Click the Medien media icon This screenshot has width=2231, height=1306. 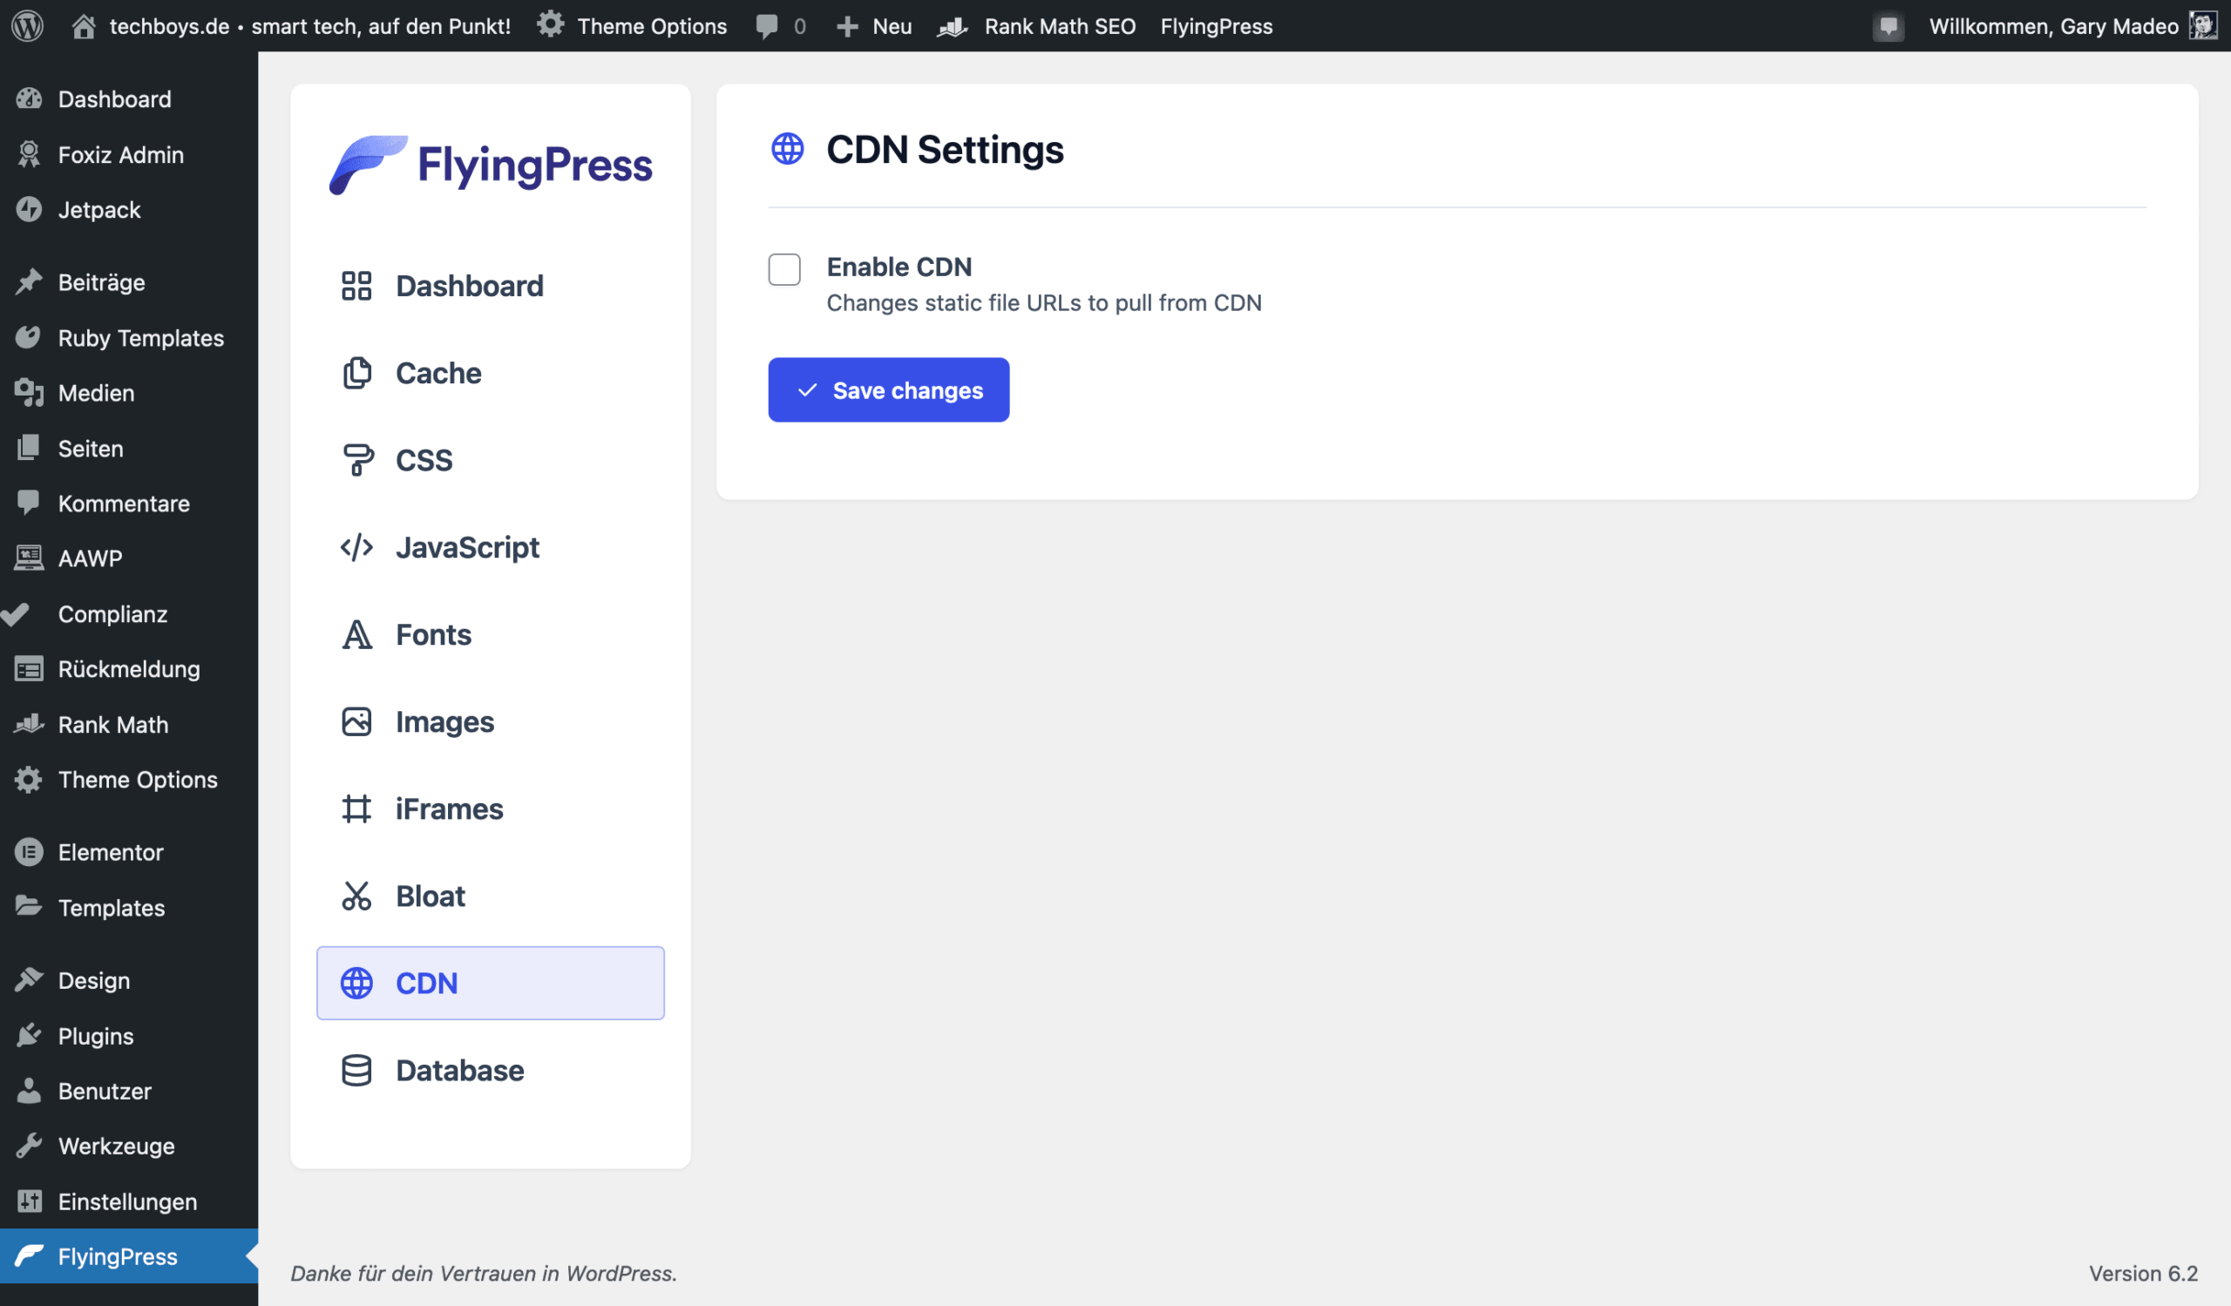[x=30, y=393]
